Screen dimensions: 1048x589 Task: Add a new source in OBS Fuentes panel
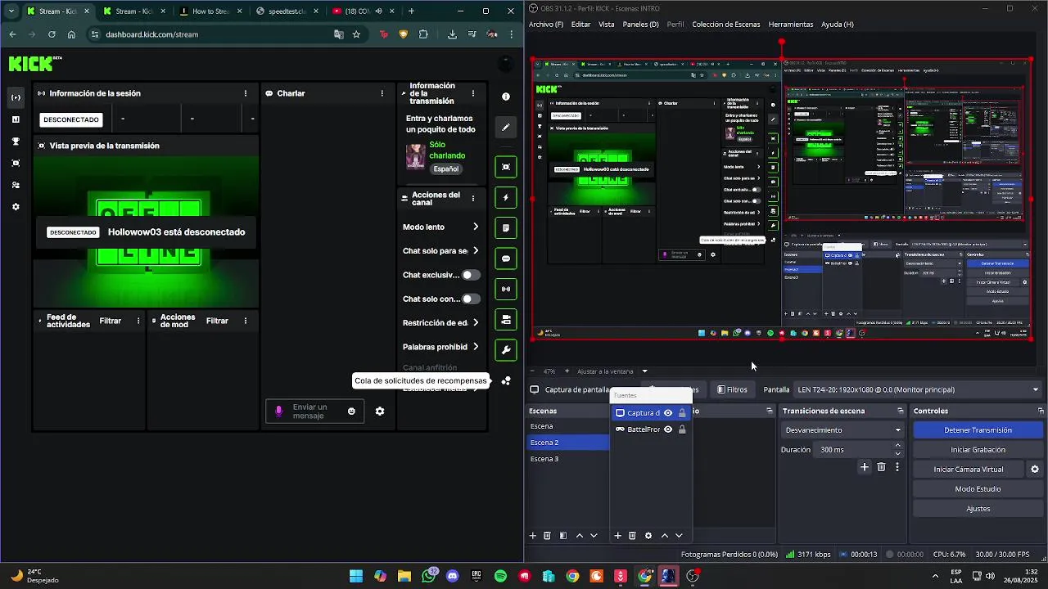coord(618,536)
